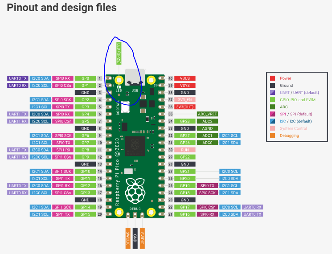Click the BOOTSEL button on the board

(125, 107)
